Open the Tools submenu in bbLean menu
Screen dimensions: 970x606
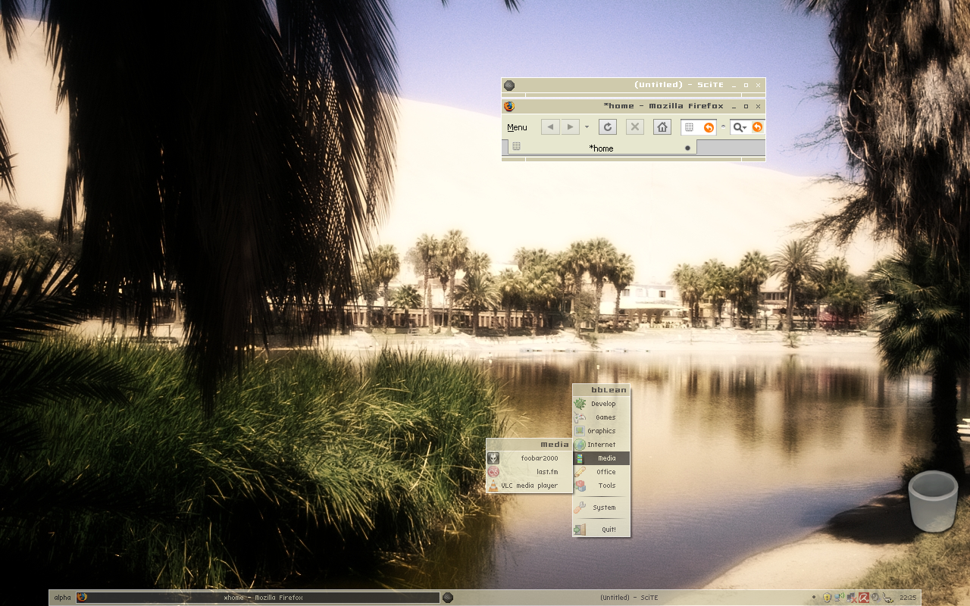[x=602, y=486]
